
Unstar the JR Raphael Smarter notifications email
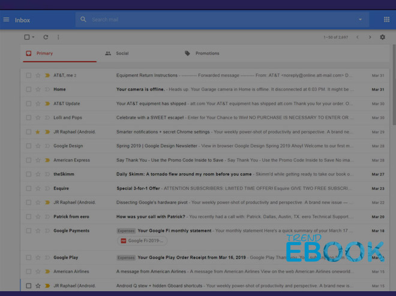(x=38, y=132)
